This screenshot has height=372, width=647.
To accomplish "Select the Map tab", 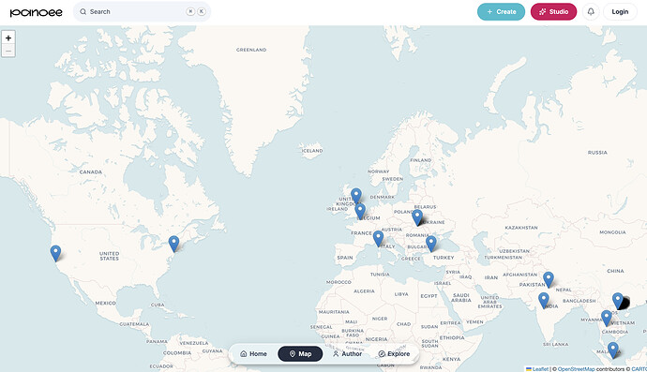I will [300, 354].
